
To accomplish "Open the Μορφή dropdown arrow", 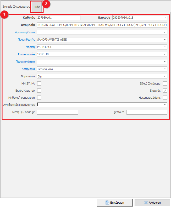I will [x=165, y=47].
